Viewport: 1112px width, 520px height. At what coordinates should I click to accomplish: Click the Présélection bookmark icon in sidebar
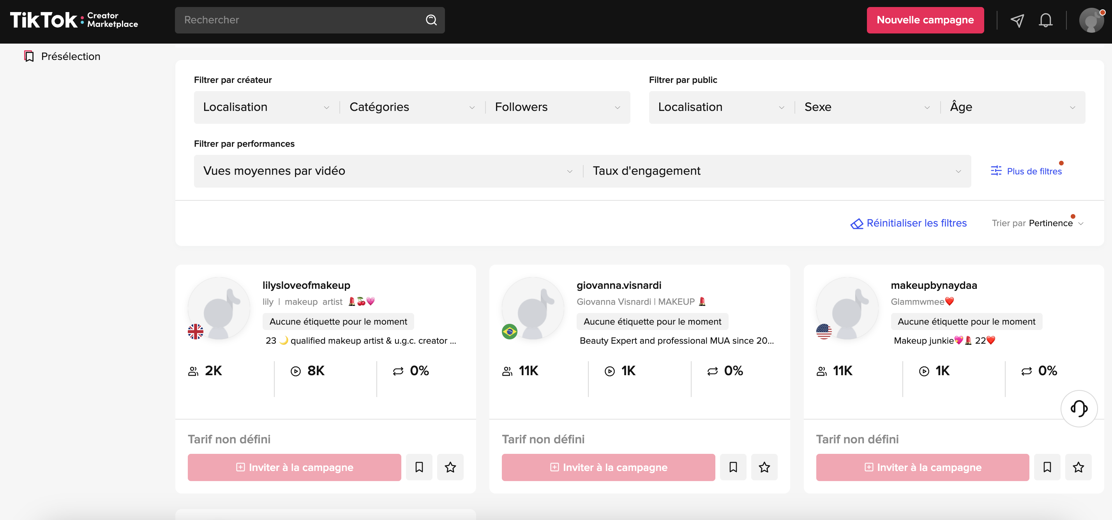point(29,56)
